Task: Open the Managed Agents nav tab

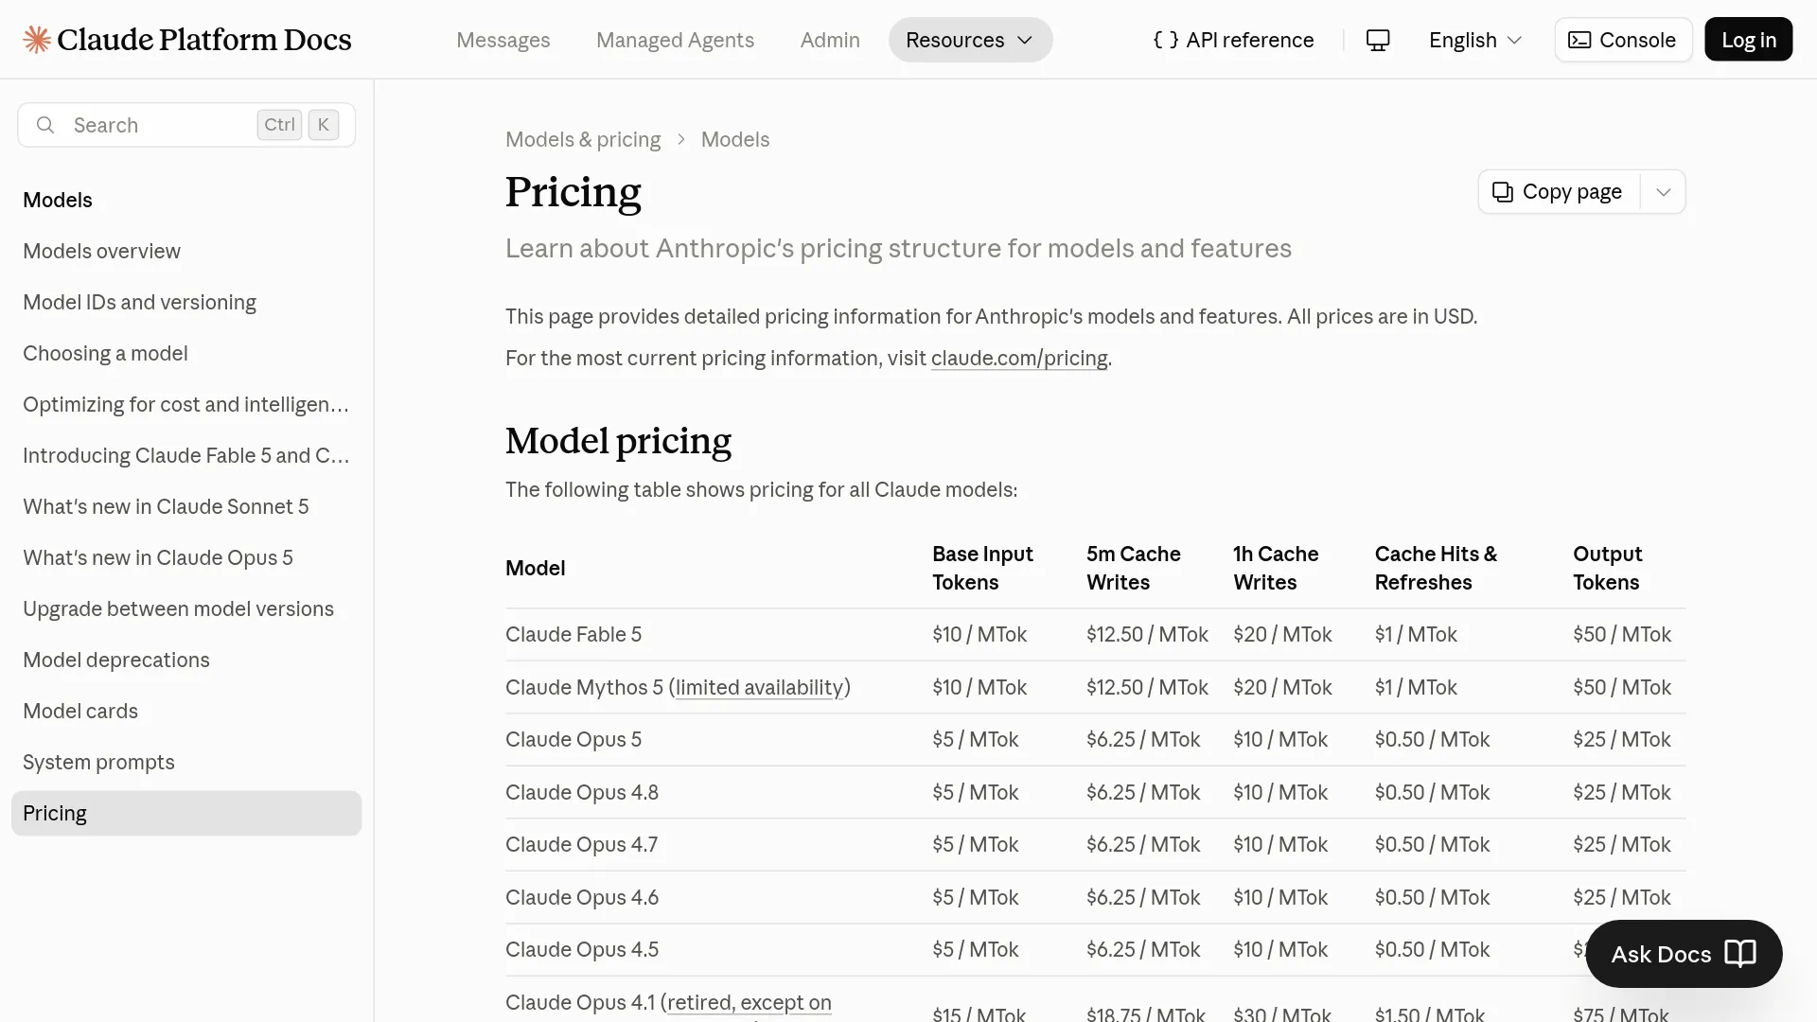Action: coord(675,40)
